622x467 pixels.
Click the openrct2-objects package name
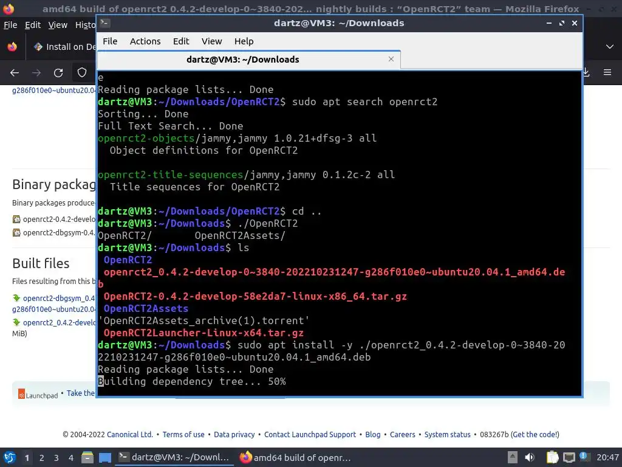[x=146, y=138]
